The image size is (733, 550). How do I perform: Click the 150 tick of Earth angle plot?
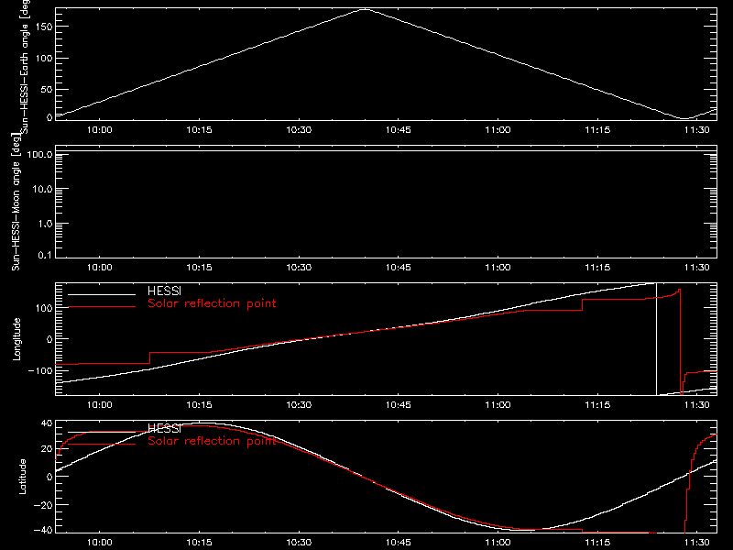click(x=43, y=27)
